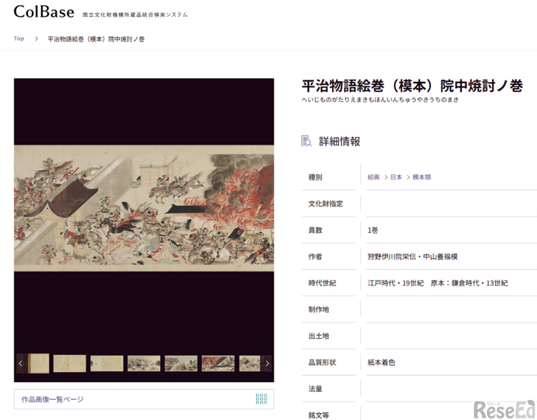
Task: Select the gate scene thumbnail
Action: [x=181, y=363]
